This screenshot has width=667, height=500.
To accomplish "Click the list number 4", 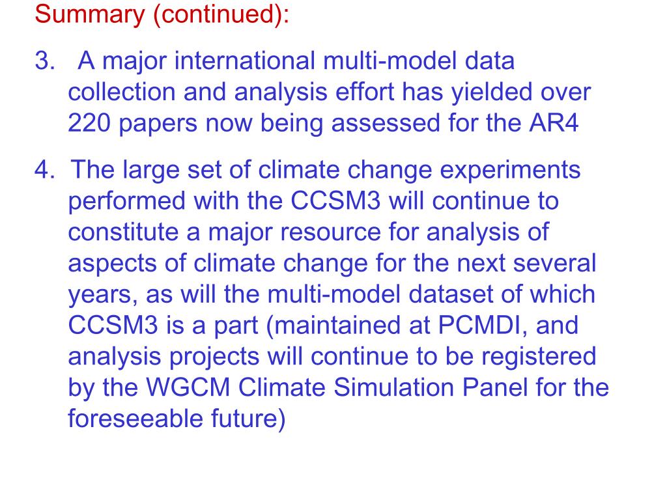I will [x=45, y=170].
